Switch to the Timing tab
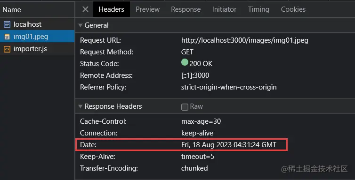 [x=258, y=9]
